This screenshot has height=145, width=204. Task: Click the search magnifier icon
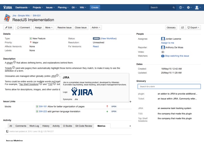[x=174, y=8]
